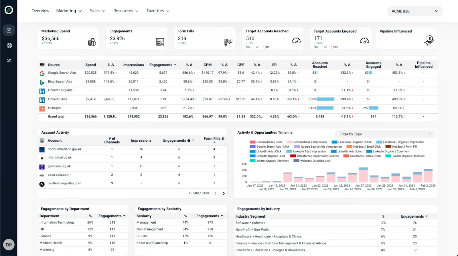Open the analytics chart sidebar icon
458x256 pixels.
pos(9,30)
